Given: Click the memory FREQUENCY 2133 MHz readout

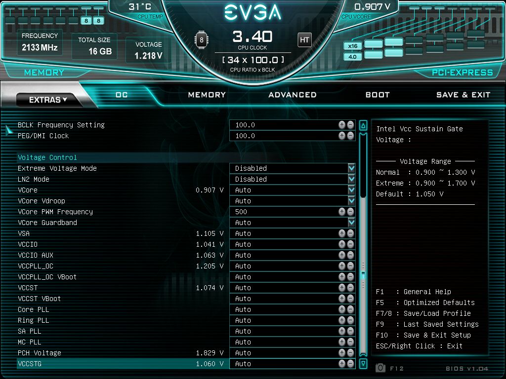Looking at the screenshot, I should [x=40, y=42].
